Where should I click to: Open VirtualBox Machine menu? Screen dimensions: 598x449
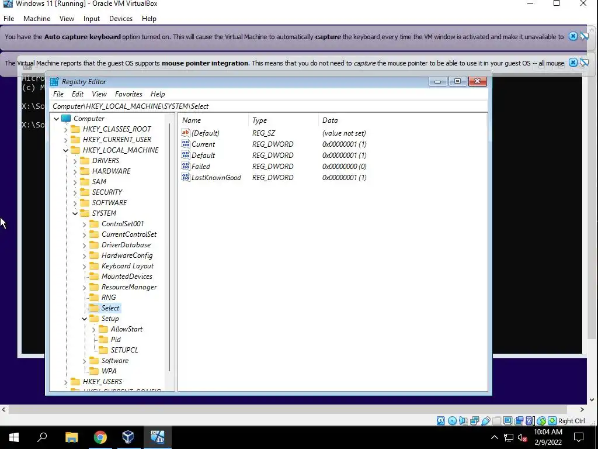click(x=37, y=18)
